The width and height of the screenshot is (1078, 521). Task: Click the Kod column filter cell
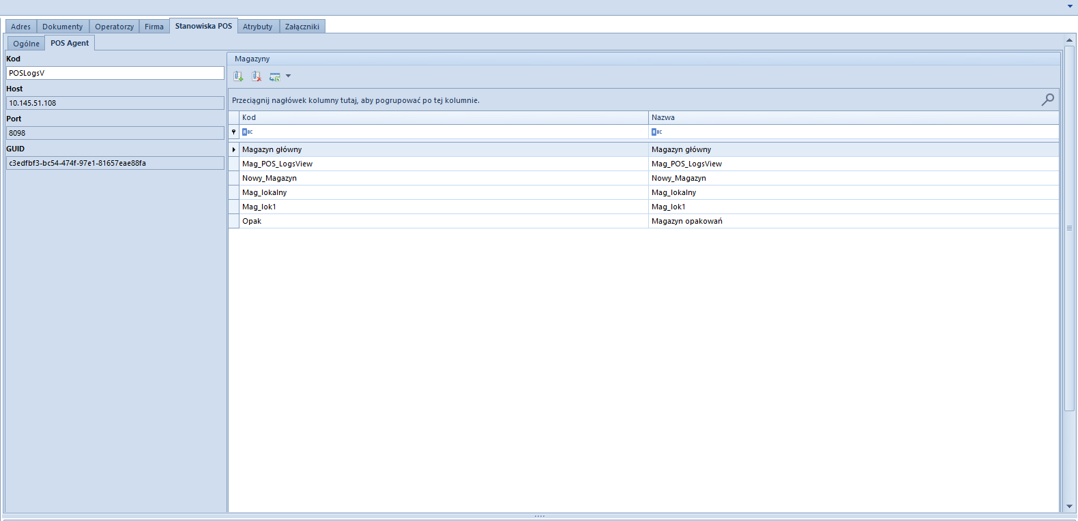443,132
